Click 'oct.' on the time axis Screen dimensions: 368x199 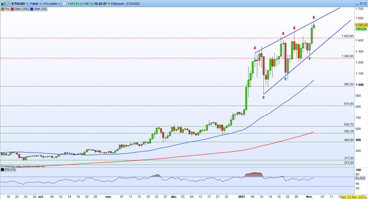point(41,197)
